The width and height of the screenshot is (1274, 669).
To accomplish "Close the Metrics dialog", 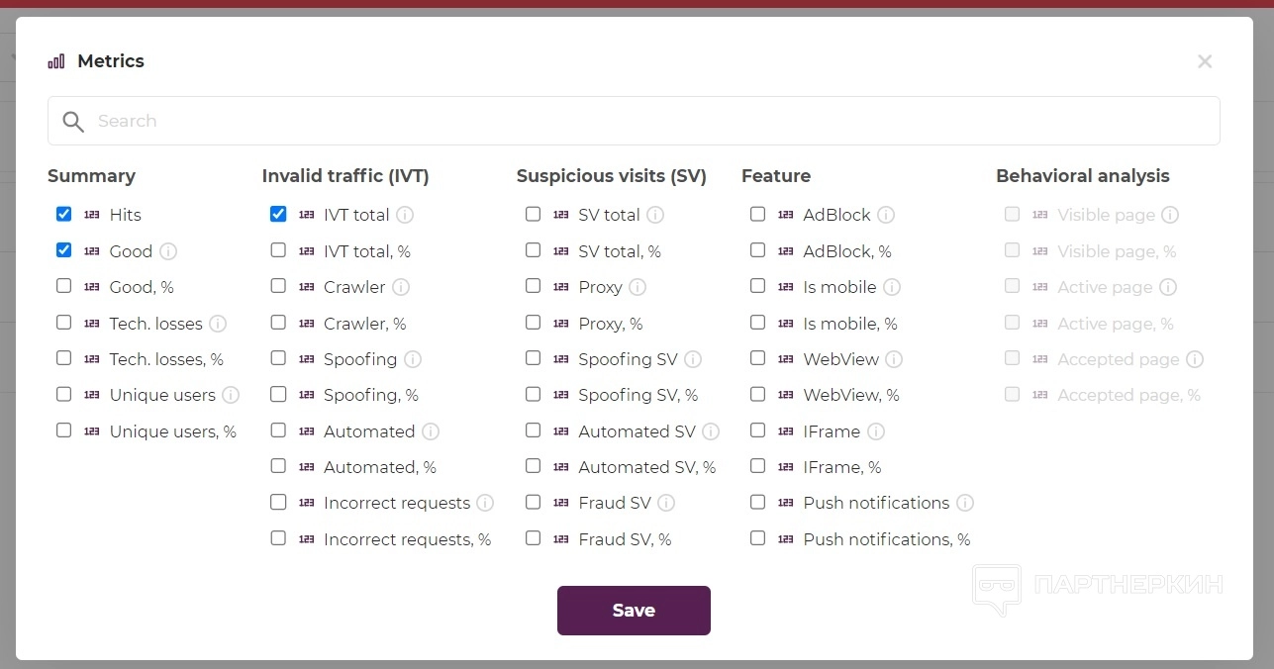I will (x=1205, y=61).
